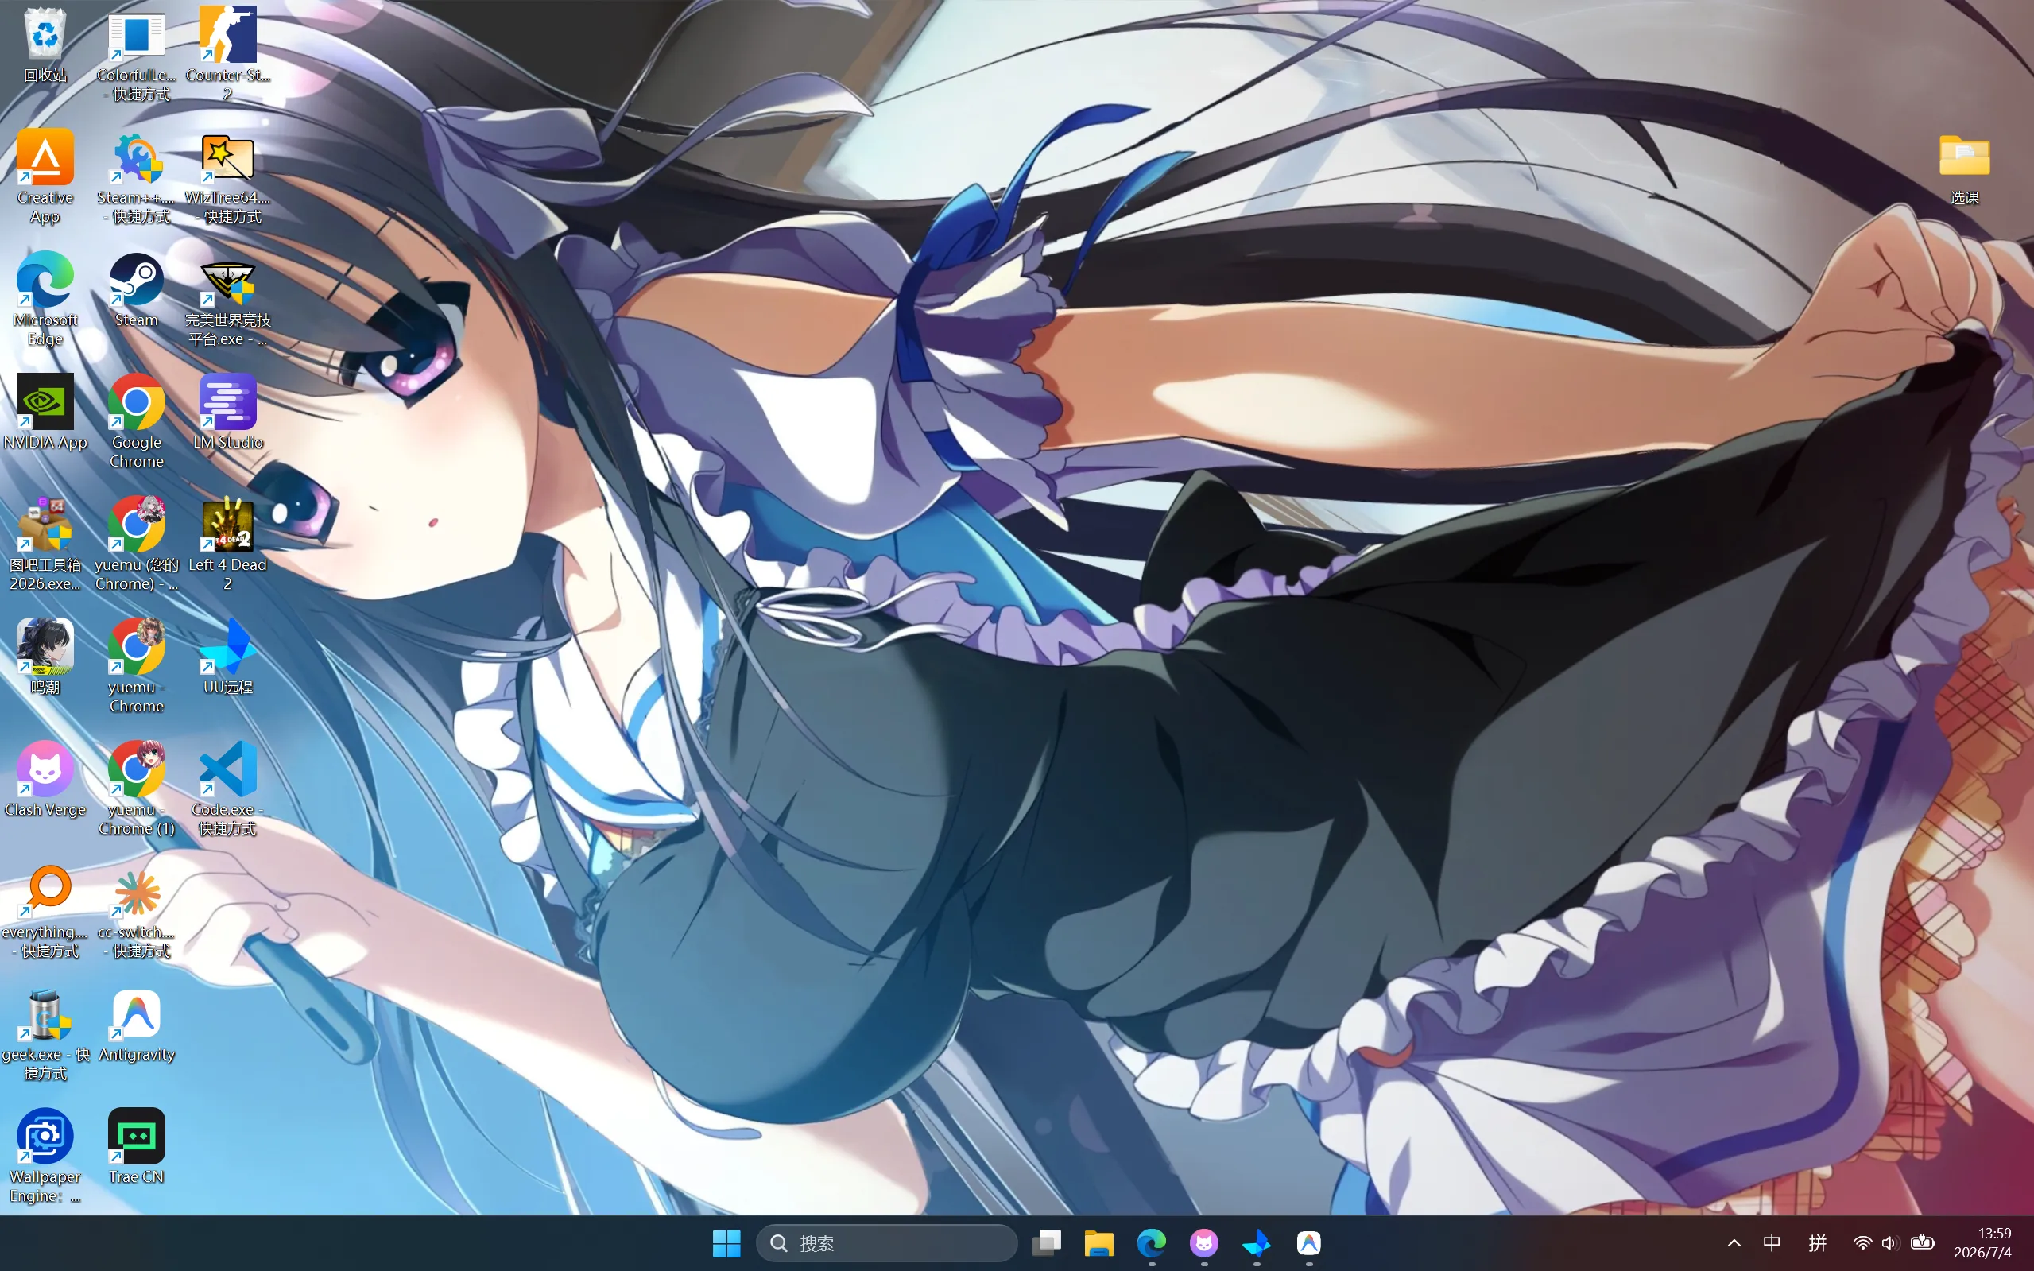
Task: Select the everything shortcut desktop icon
Action: [x=45, y=911]
